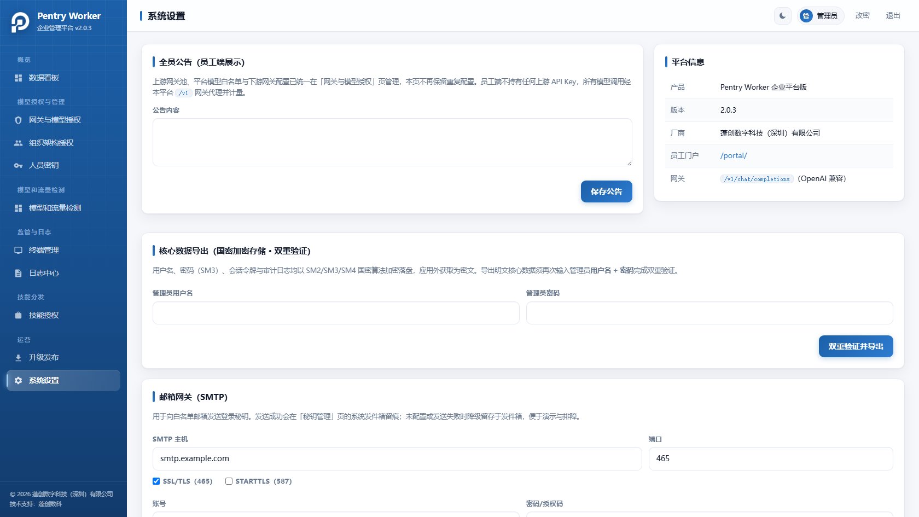This screenshot has width=919, height=517.
Task: Click the 数据看板 grid icon
Action: pyautogui.click(x=18, y=78)
